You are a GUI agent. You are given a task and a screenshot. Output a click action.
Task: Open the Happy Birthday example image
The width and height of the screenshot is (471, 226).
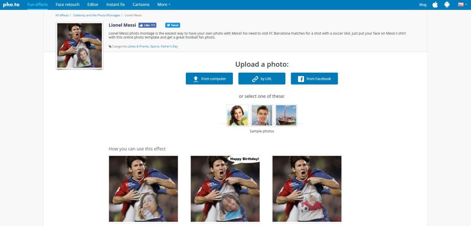pos(225,188)
